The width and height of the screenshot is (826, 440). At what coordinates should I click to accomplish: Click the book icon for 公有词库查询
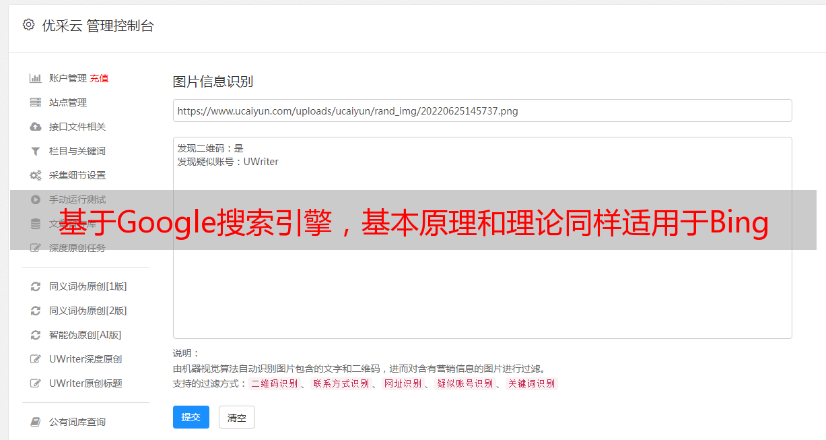[36, 422]
